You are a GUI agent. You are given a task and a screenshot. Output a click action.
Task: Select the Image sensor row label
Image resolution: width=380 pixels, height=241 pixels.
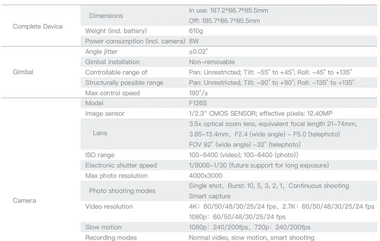[x=104, y=113]
